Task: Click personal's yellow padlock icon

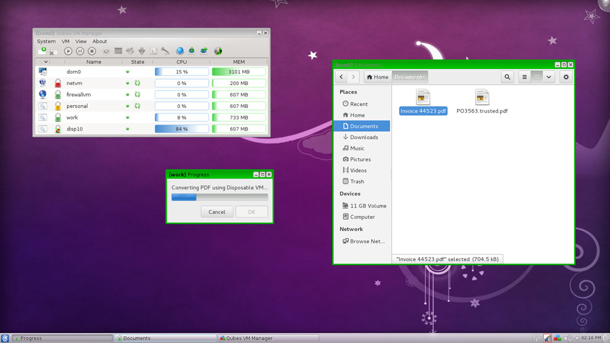Action: click(x=58, y=106)
